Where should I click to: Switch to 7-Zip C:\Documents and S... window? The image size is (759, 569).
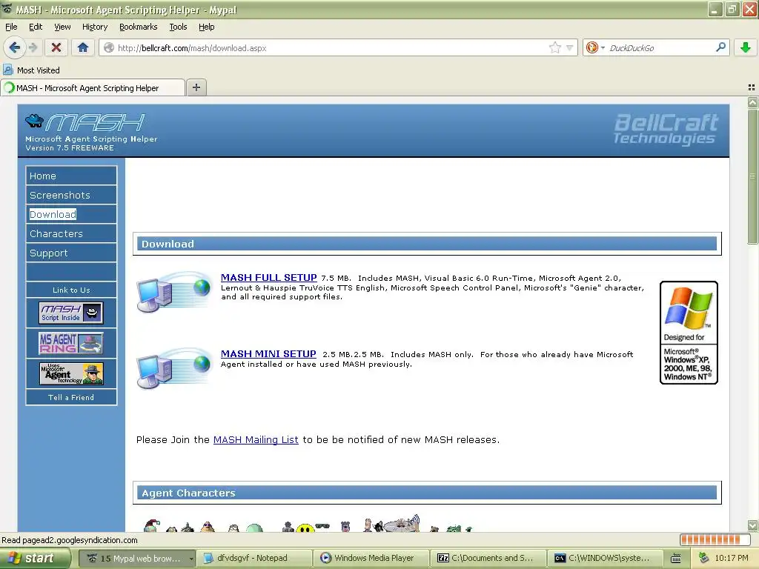(x=488, y=559)
